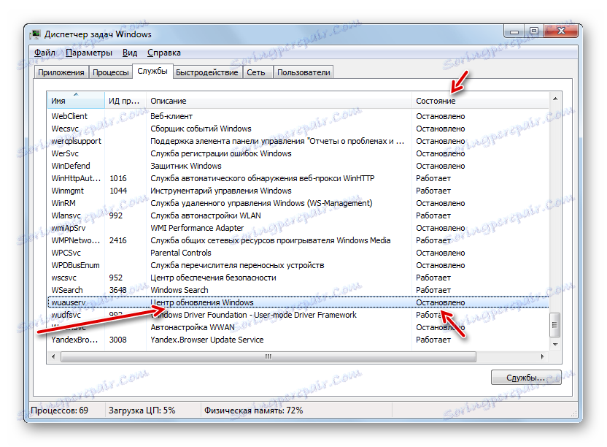Sort by the Состояние column header
This screenshot has width=607, height=447.
[x=480, y=100]
